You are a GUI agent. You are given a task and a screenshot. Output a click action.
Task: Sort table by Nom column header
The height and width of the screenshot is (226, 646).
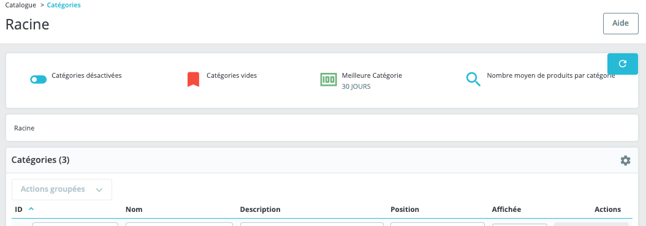134,209
